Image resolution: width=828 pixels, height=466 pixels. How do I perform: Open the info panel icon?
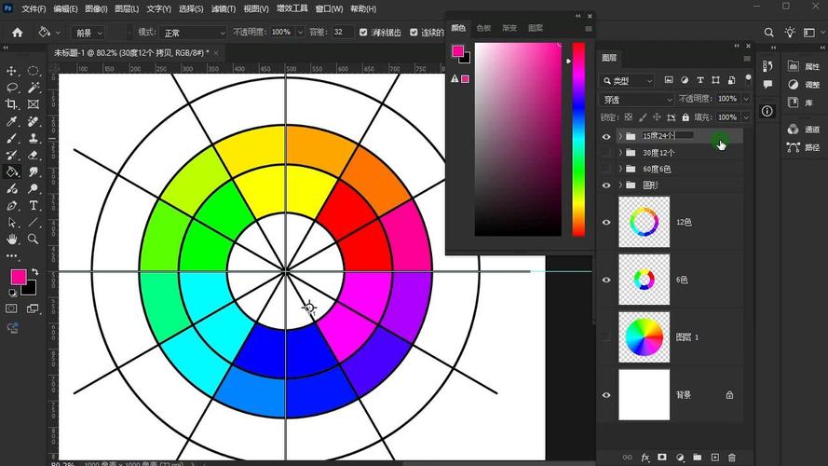(x=767, y=111)
